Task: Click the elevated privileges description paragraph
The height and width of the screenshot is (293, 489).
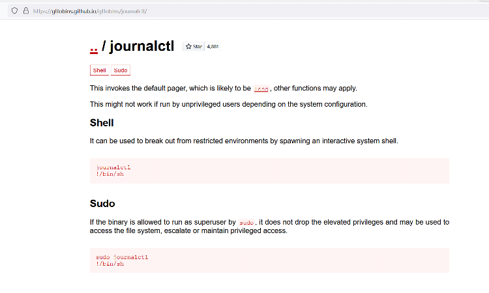Action: coord(269,226)
